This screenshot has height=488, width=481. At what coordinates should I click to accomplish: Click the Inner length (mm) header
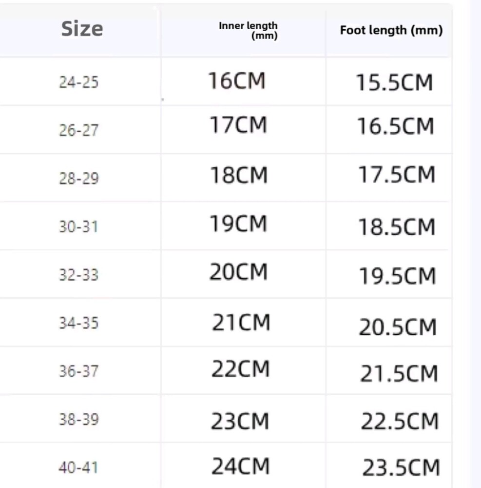point(248,30)
